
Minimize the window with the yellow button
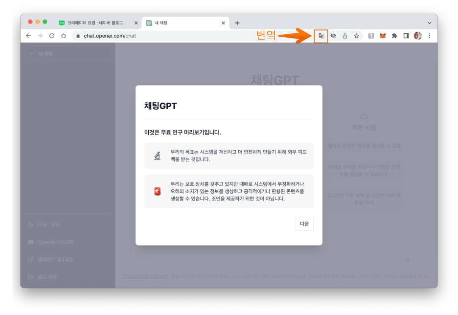point(37,22)
